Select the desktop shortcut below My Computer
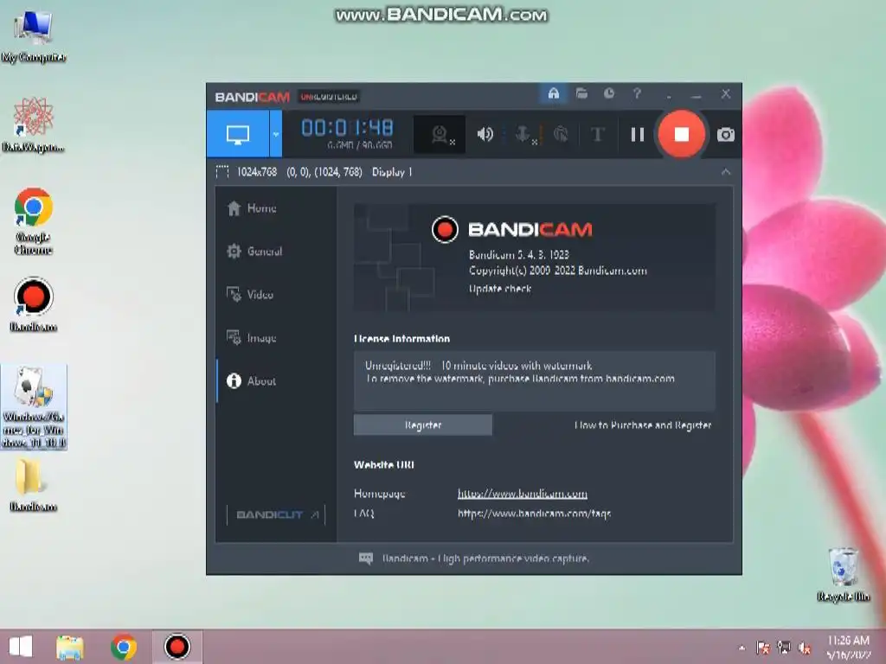886x664 pixels. pos(34,124)
